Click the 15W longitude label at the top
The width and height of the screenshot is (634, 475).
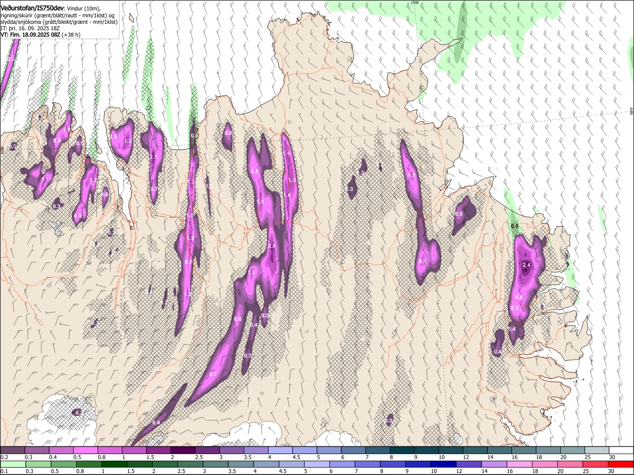coord(415,2)
